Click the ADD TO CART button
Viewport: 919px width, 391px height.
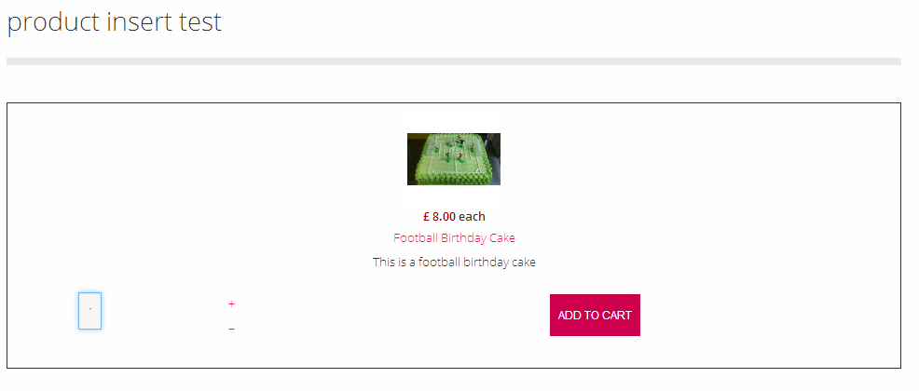595,316
